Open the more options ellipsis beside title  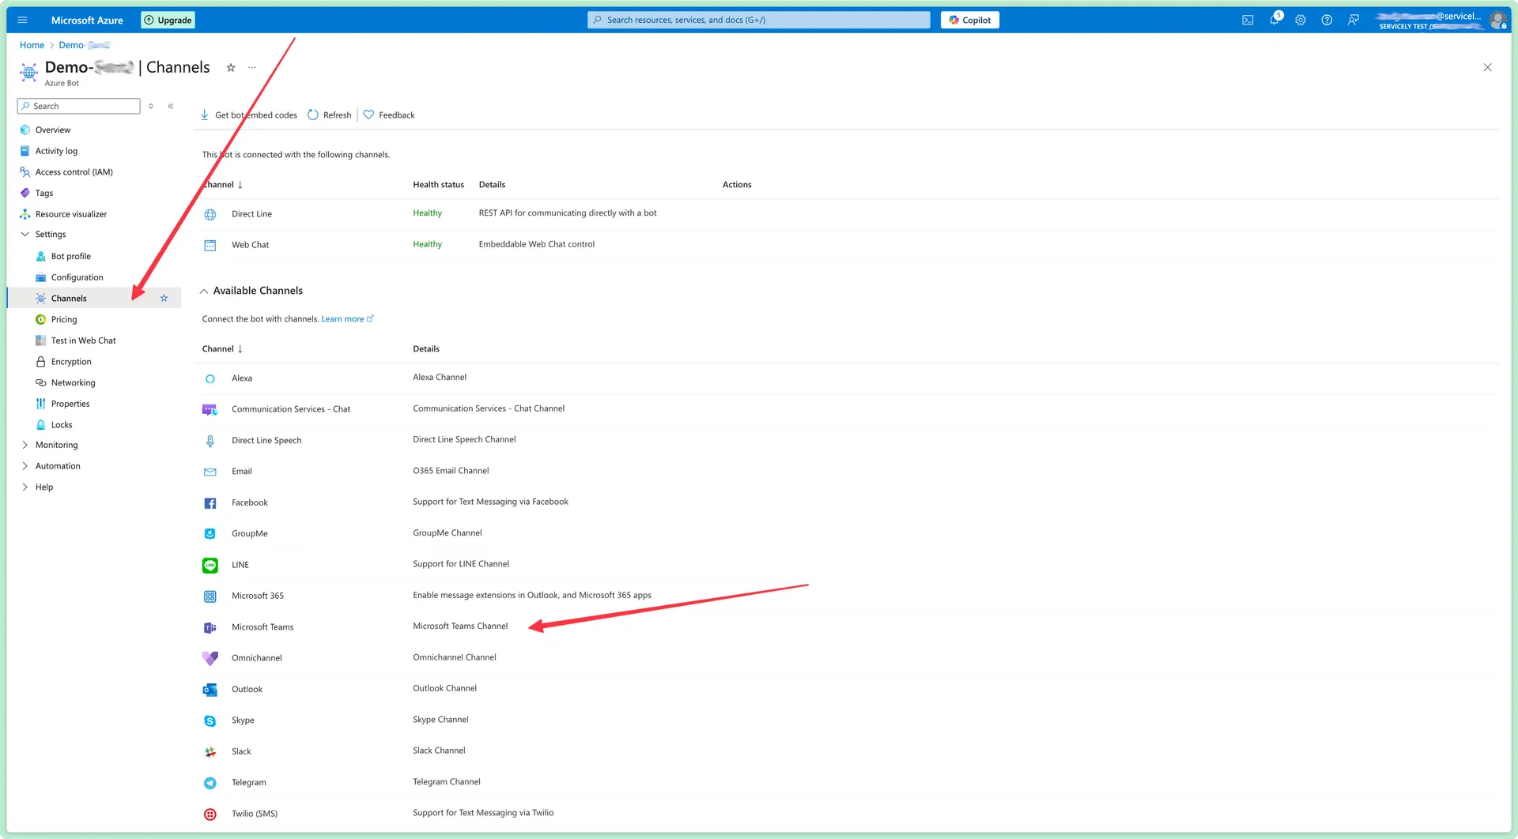point(252,67)
